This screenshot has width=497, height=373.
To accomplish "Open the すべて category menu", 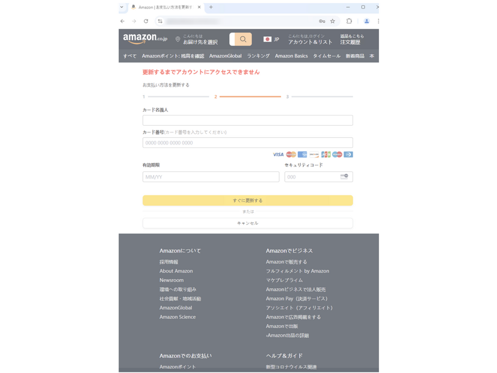I will pyautogui.click(x=129, y=55).
